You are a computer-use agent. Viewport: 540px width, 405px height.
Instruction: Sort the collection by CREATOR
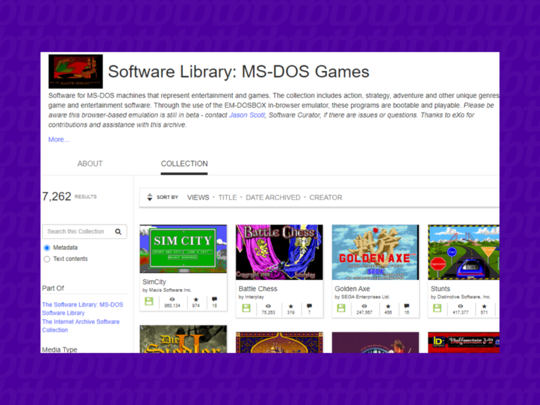pyautogui.click(x=326, y=198)
